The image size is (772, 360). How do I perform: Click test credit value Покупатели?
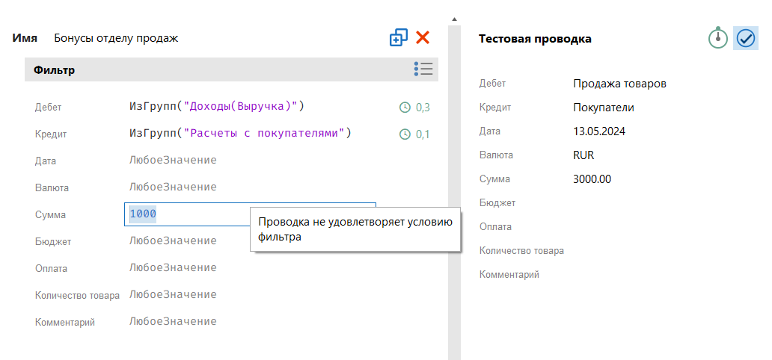click(603, 108)
